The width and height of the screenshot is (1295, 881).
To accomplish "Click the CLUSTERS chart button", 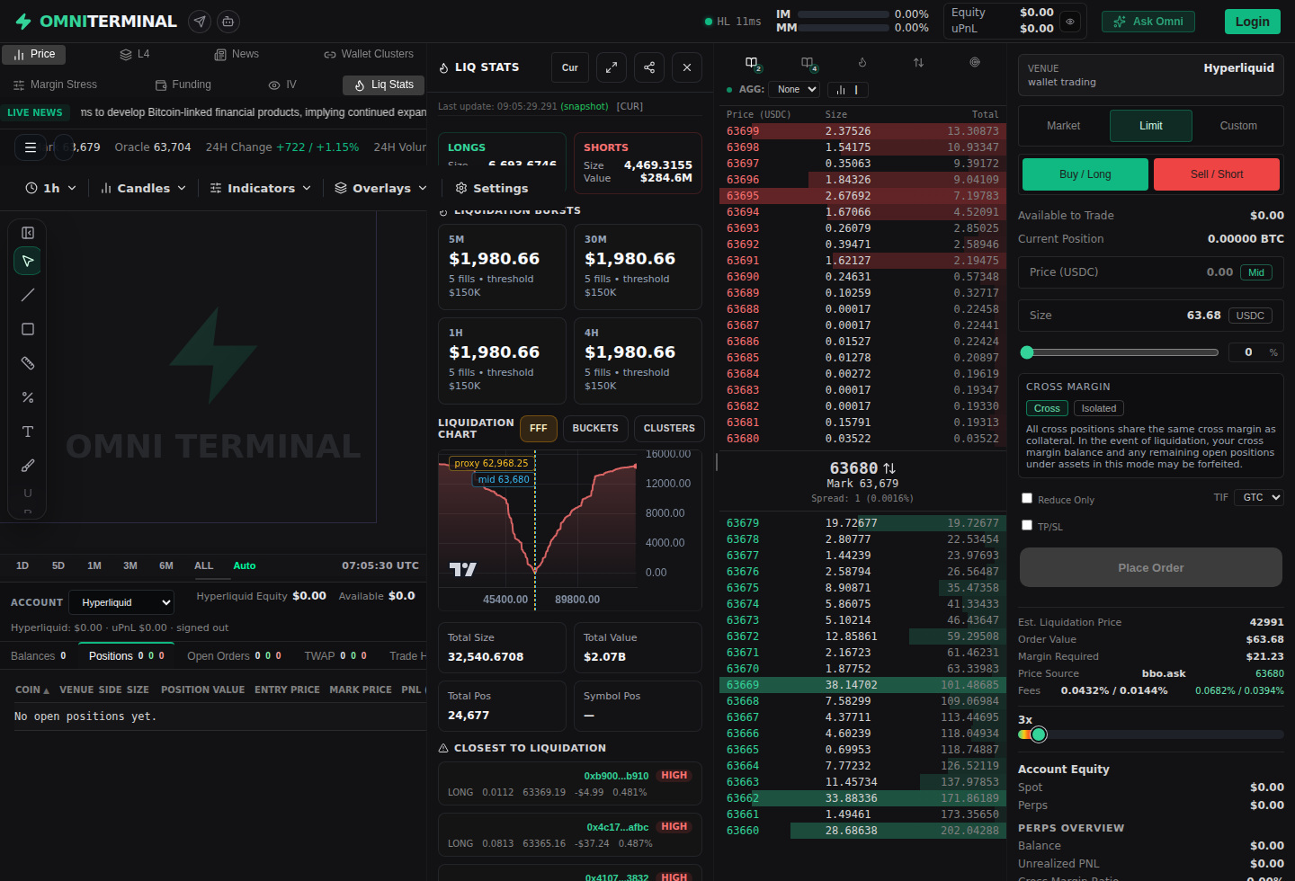I will 669,429.
